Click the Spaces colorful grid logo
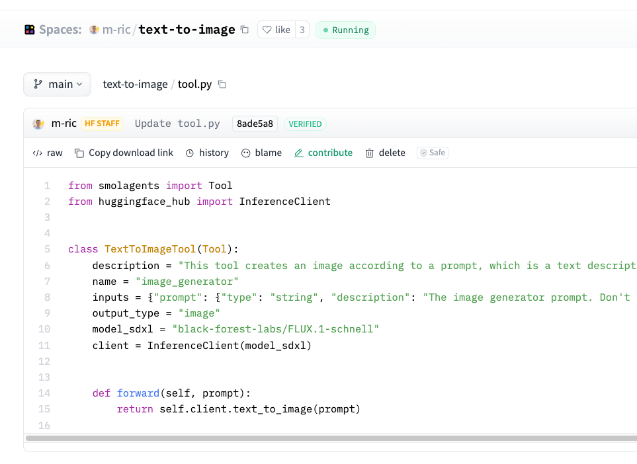This screenshot has width=637, height=464. [x=30, y=30]
